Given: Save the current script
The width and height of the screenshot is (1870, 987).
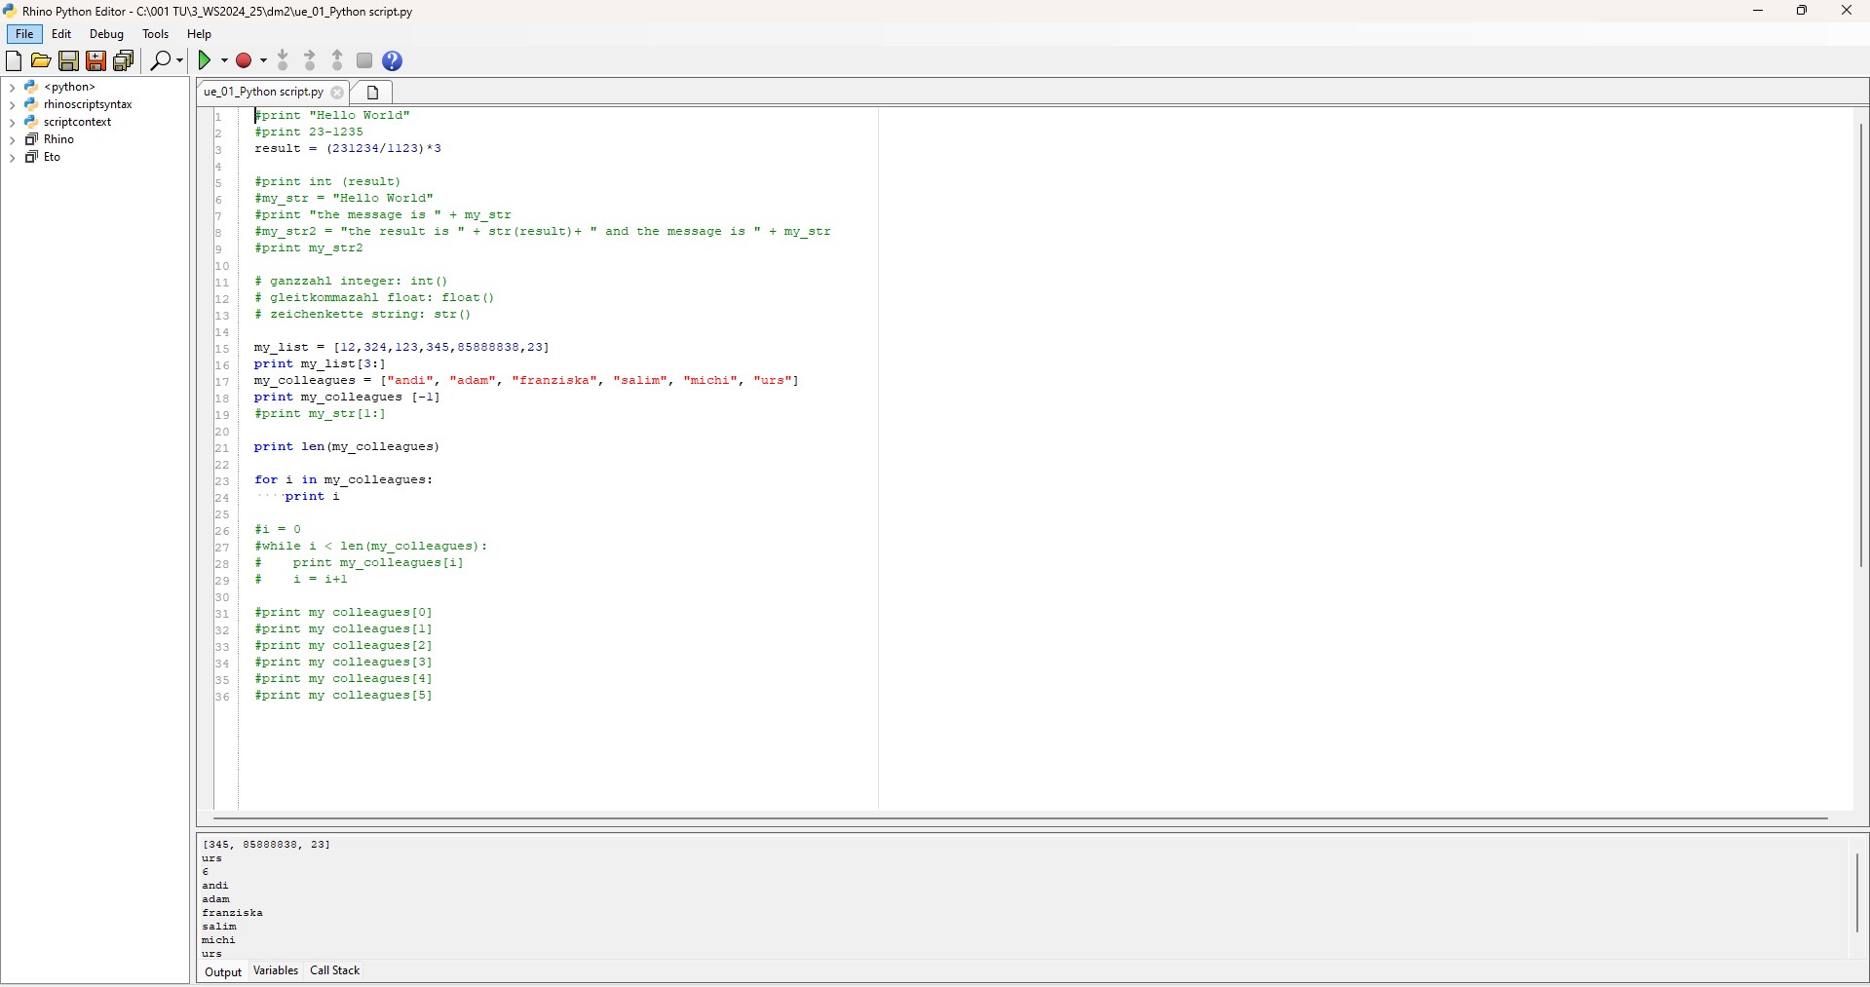Looking at the screenshot, I should (68, 60).
